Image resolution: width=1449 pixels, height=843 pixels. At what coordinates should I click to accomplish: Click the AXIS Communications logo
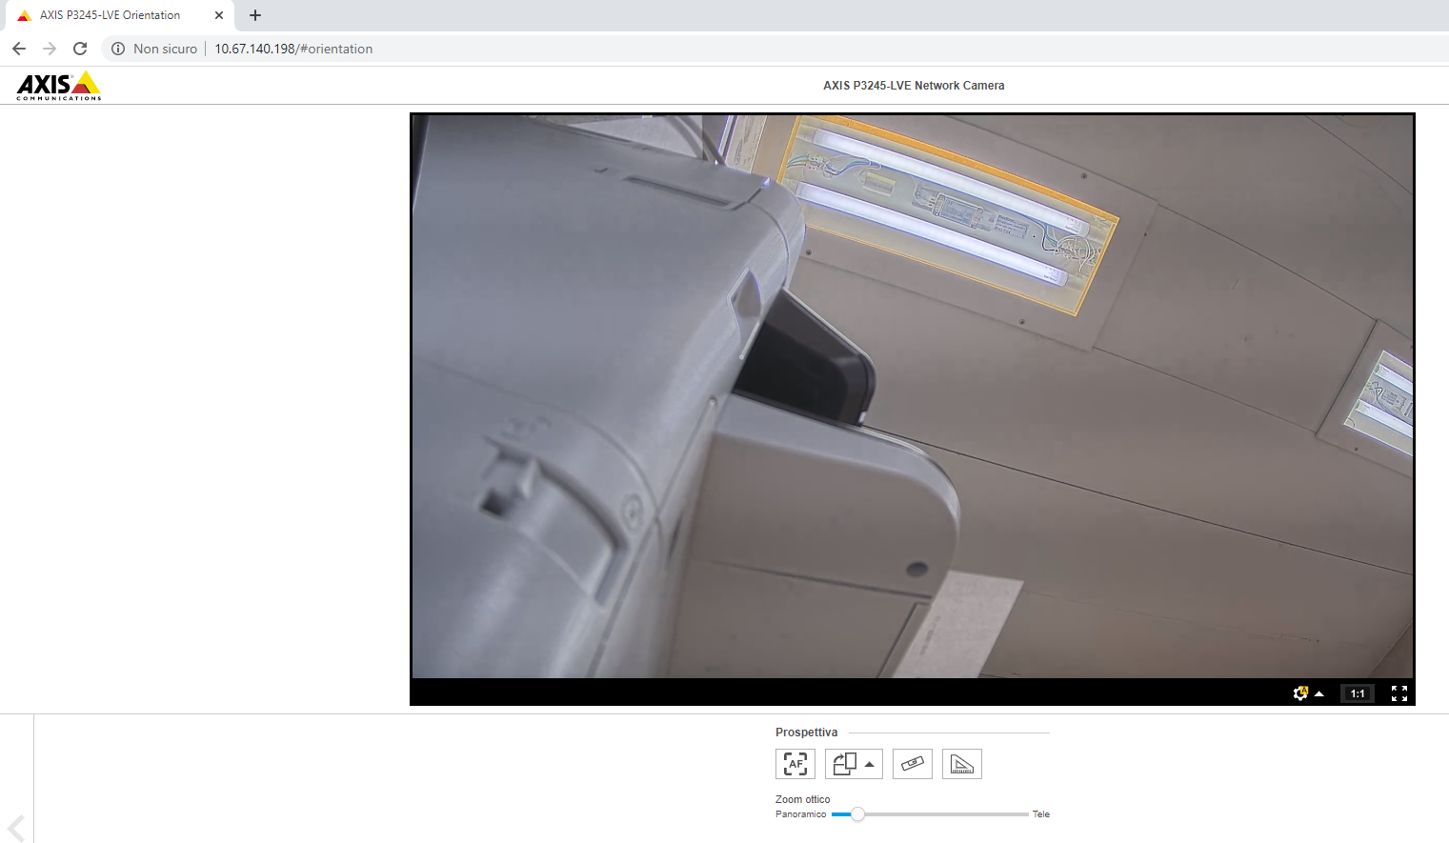59,86
